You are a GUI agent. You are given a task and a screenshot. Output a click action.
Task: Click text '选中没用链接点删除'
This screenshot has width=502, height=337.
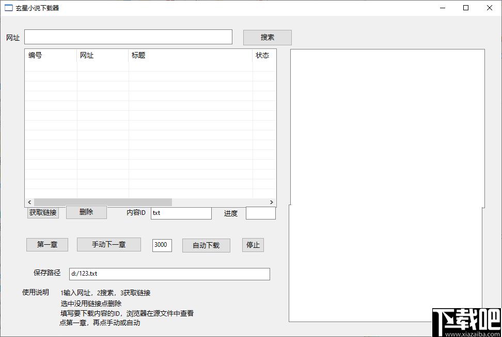(x=91, y=303)
